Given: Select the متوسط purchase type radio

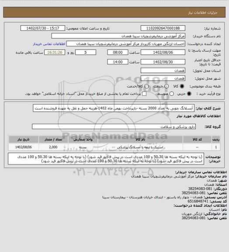Looking at the screenshot, I should (x=171, y=94).
